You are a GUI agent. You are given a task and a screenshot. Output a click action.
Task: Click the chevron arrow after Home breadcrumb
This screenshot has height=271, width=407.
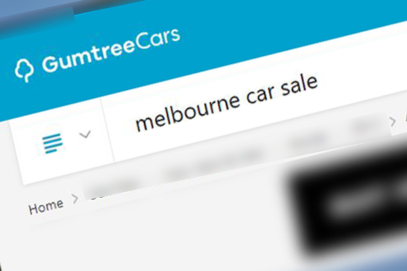75,199
